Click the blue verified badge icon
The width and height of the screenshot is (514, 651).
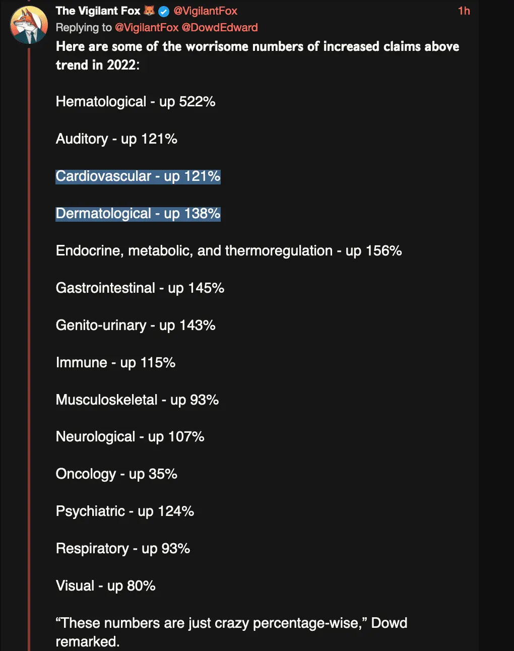[164, 11]
